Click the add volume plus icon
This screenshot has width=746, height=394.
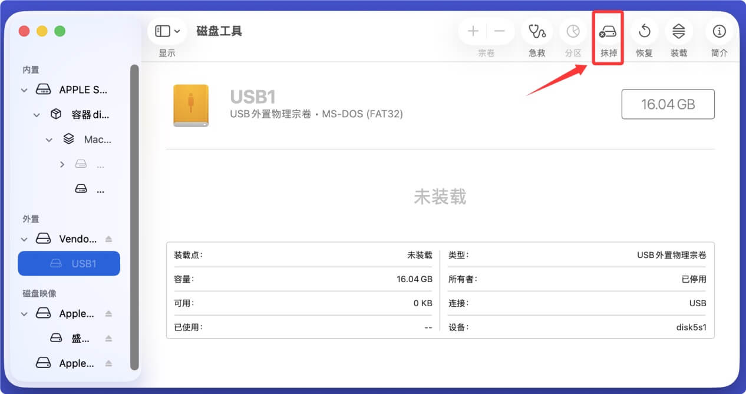pos(473,31)
